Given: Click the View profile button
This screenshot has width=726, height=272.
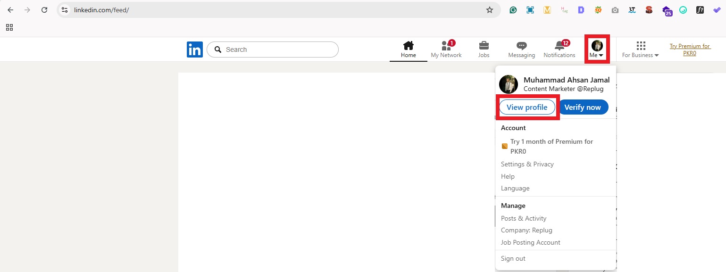Looking at the screenshot, I should (527, 107).
